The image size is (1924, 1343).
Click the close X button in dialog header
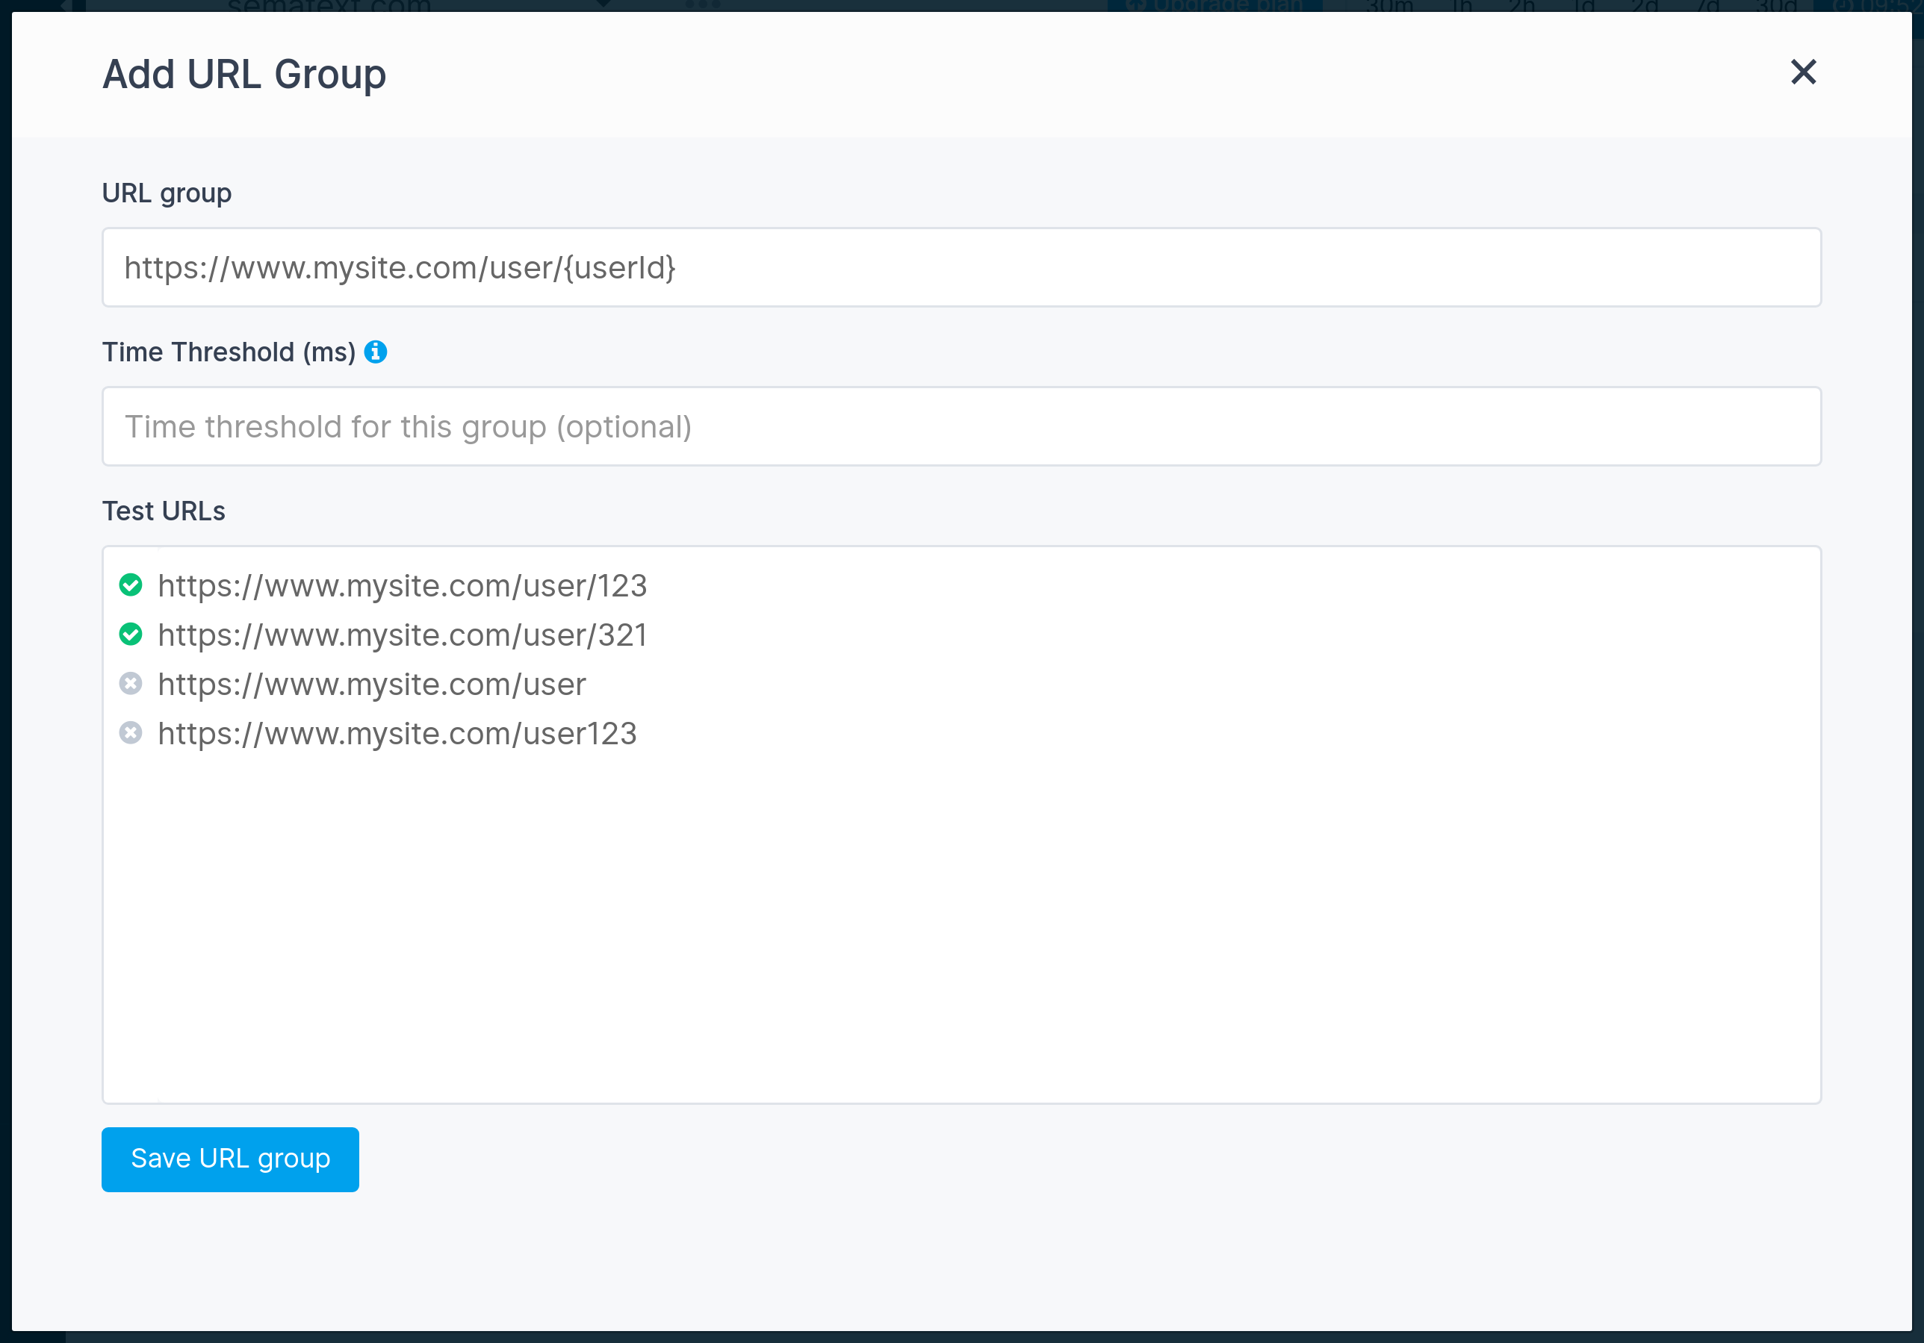point(1803,72)
